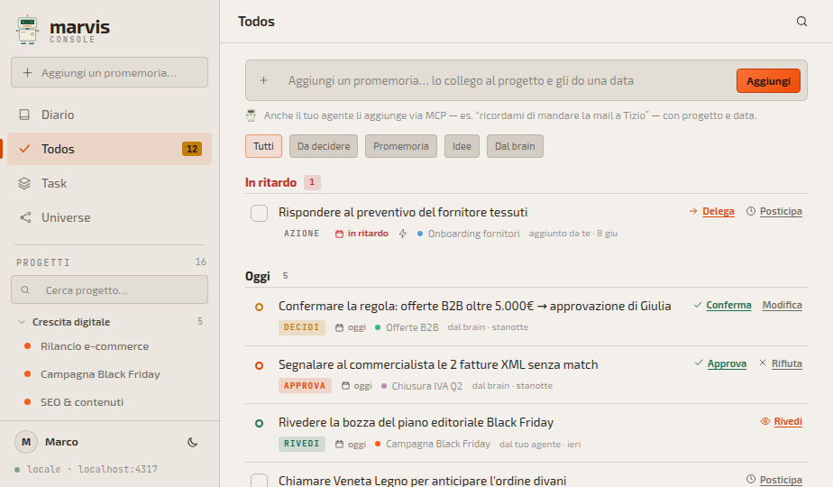The image size is (833, 487).
Task: Click the In ritardo count badge
Action: click(x=312, y=182)
